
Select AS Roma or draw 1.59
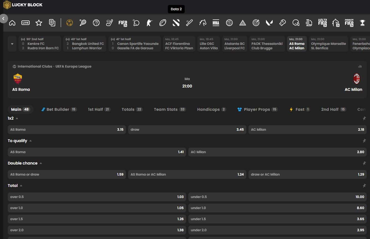coord(67,174)
